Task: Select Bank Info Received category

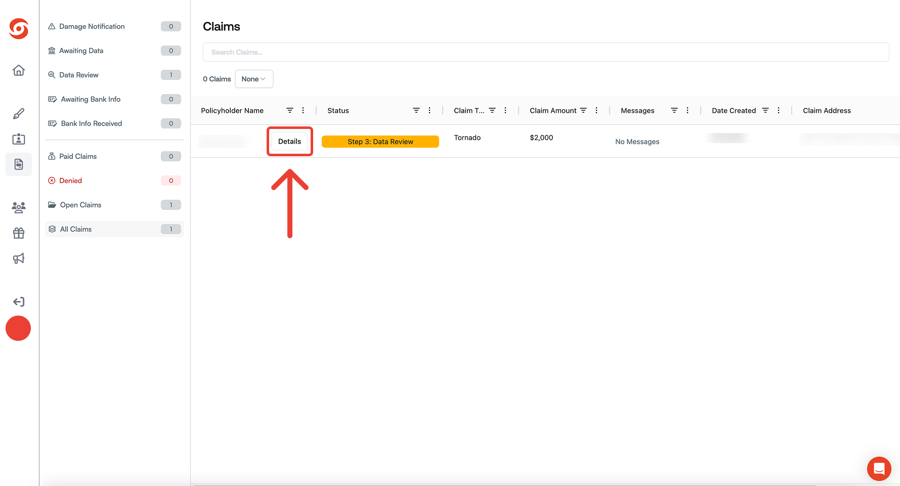Action: [114, 123]
